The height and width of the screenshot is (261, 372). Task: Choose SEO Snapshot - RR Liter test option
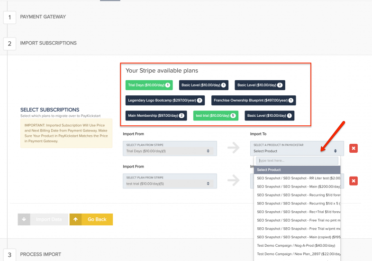pyautogui.click(x=297, y=178)
